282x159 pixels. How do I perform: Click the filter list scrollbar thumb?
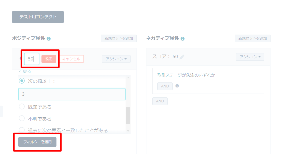tap(128, 116)
